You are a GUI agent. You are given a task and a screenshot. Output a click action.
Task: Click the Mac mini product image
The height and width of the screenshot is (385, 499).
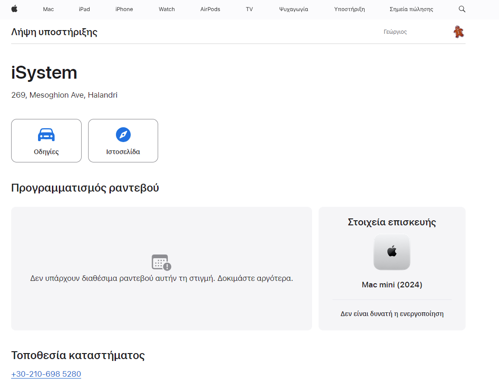pos(392,252)
